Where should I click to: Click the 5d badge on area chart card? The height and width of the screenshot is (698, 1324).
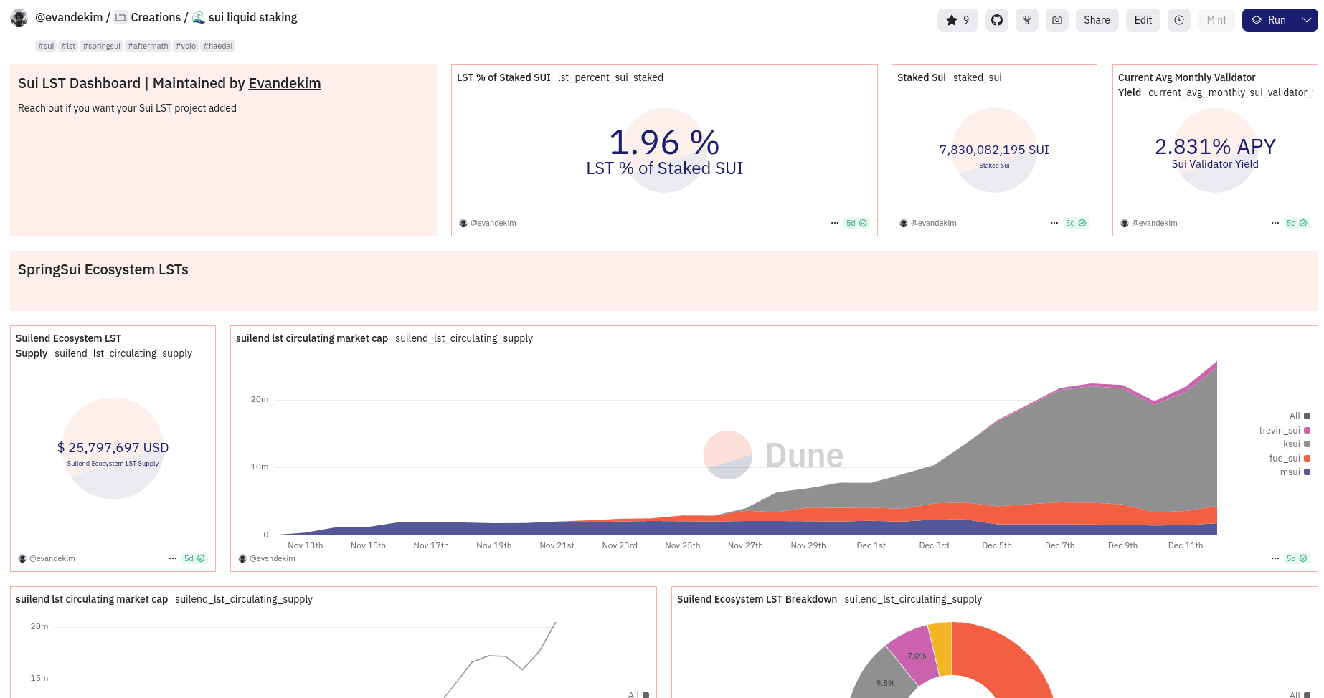pyautogui.click(x=1297, y=558)
